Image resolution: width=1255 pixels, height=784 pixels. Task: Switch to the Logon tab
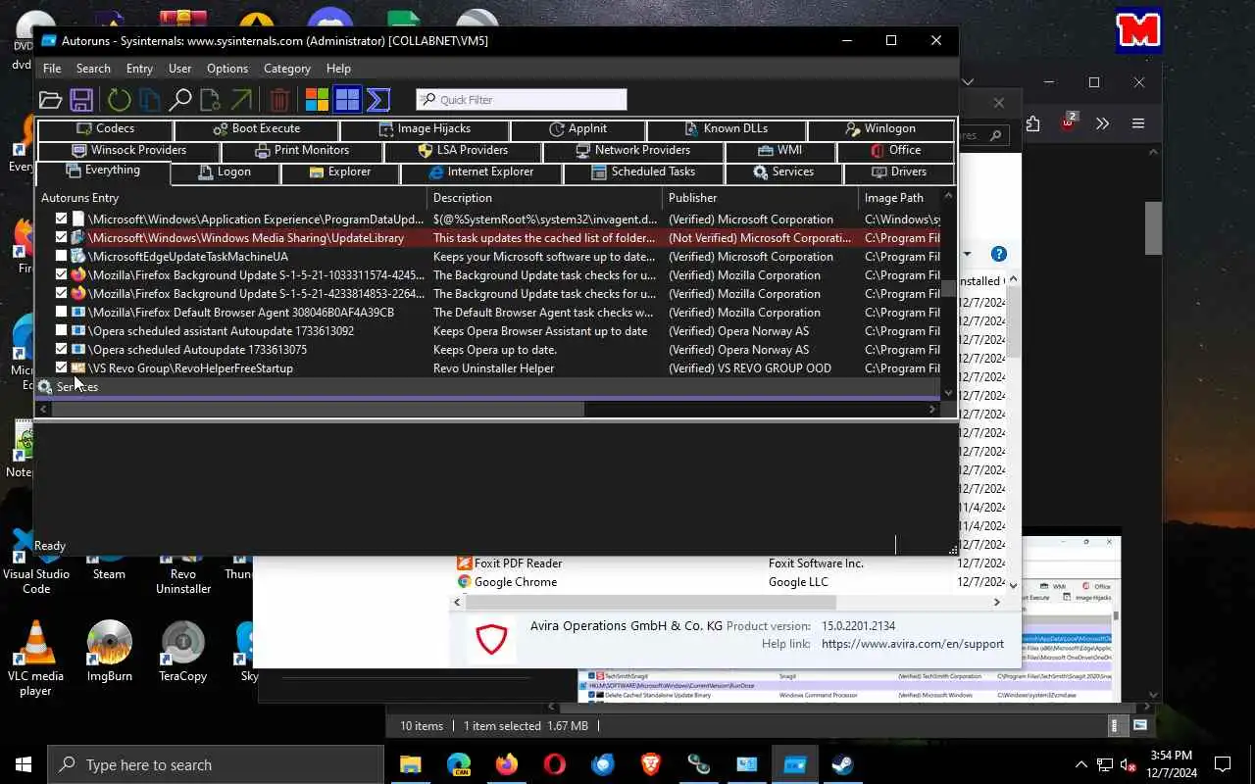click(226, 172)
